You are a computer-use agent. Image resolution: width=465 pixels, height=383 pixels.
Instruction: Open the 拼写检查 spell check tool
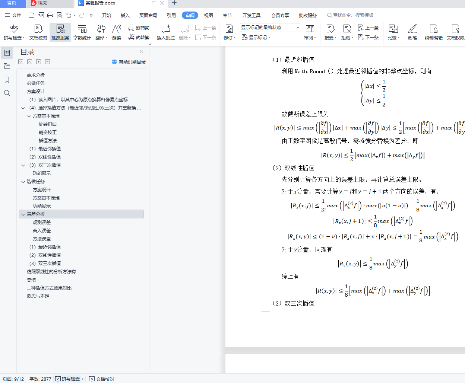(14, 32)
